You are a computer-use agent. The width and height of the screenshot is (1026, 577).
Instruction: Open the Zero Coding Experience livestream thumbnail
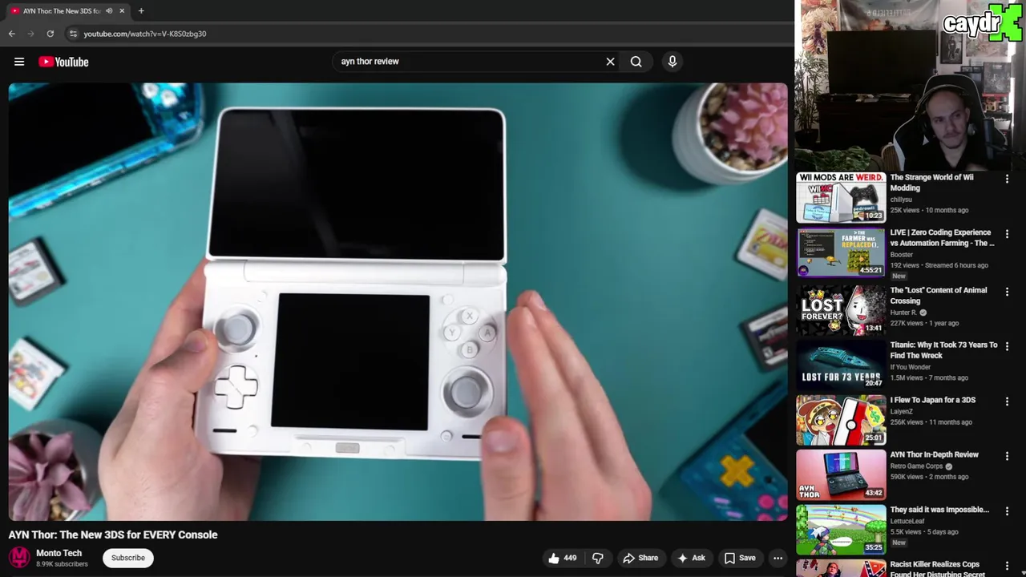coord(841,252)
